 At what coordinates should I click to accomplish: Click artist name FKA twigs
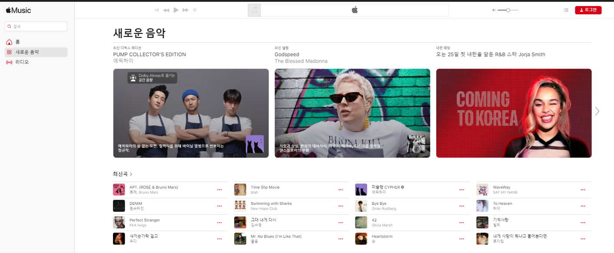[x=138, y=225]
